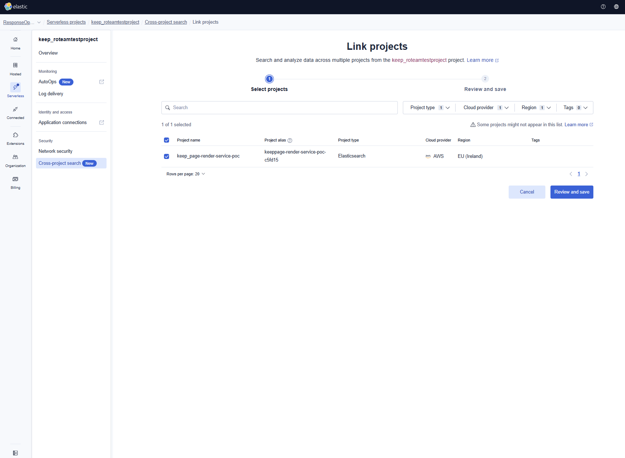Open Network security menu item
This screenshot has width=625, height=458.
[x=55, y=151]
